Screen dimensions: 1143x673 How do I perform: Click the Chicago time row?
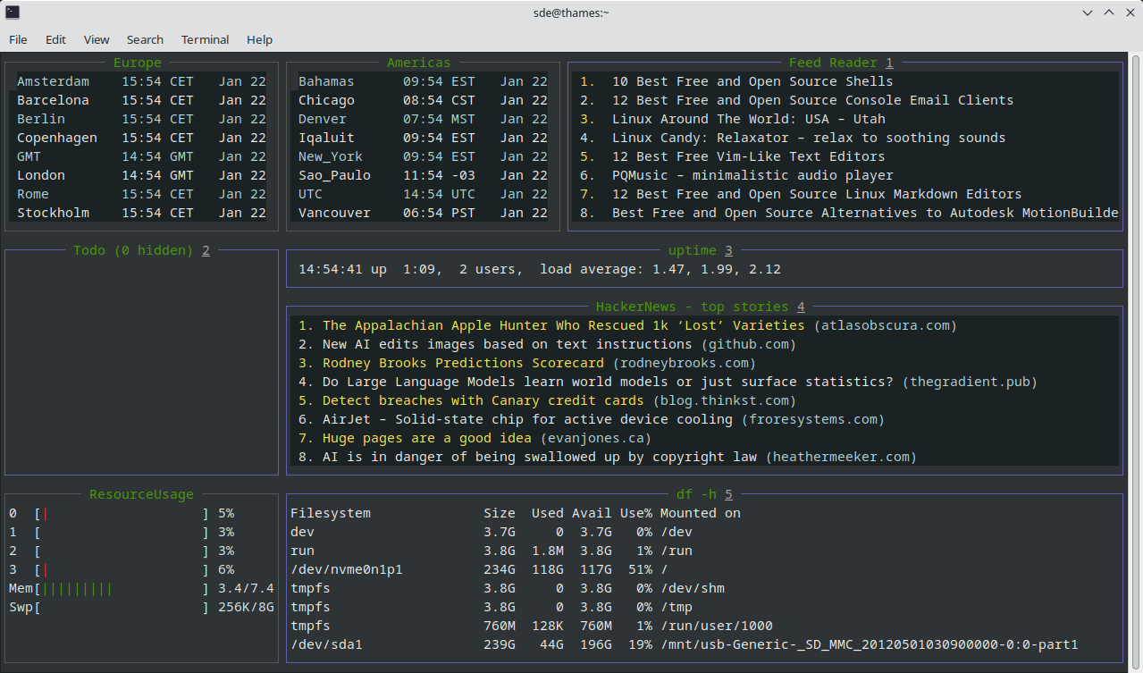click(423, 100)
